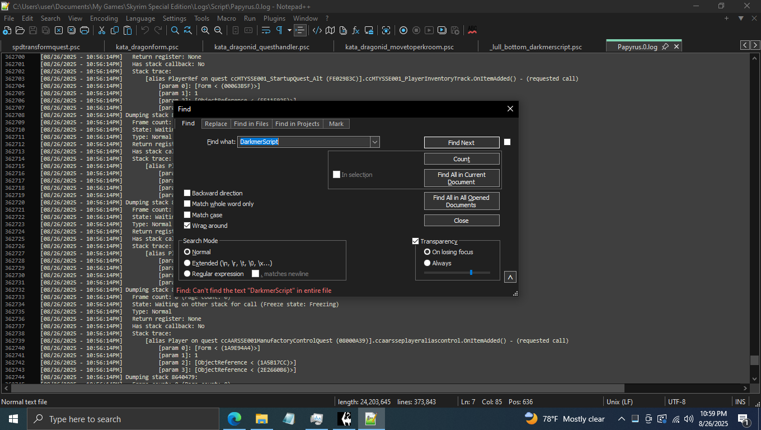Open Microsoft Edge from the taskbar
This screenshot has width=761, height=430.
click(234, 419)
